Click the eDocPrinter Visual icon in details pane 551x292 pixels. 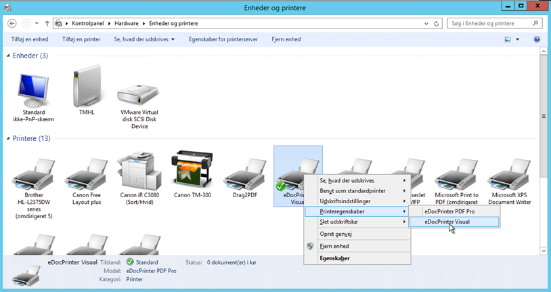click(26, 275)
